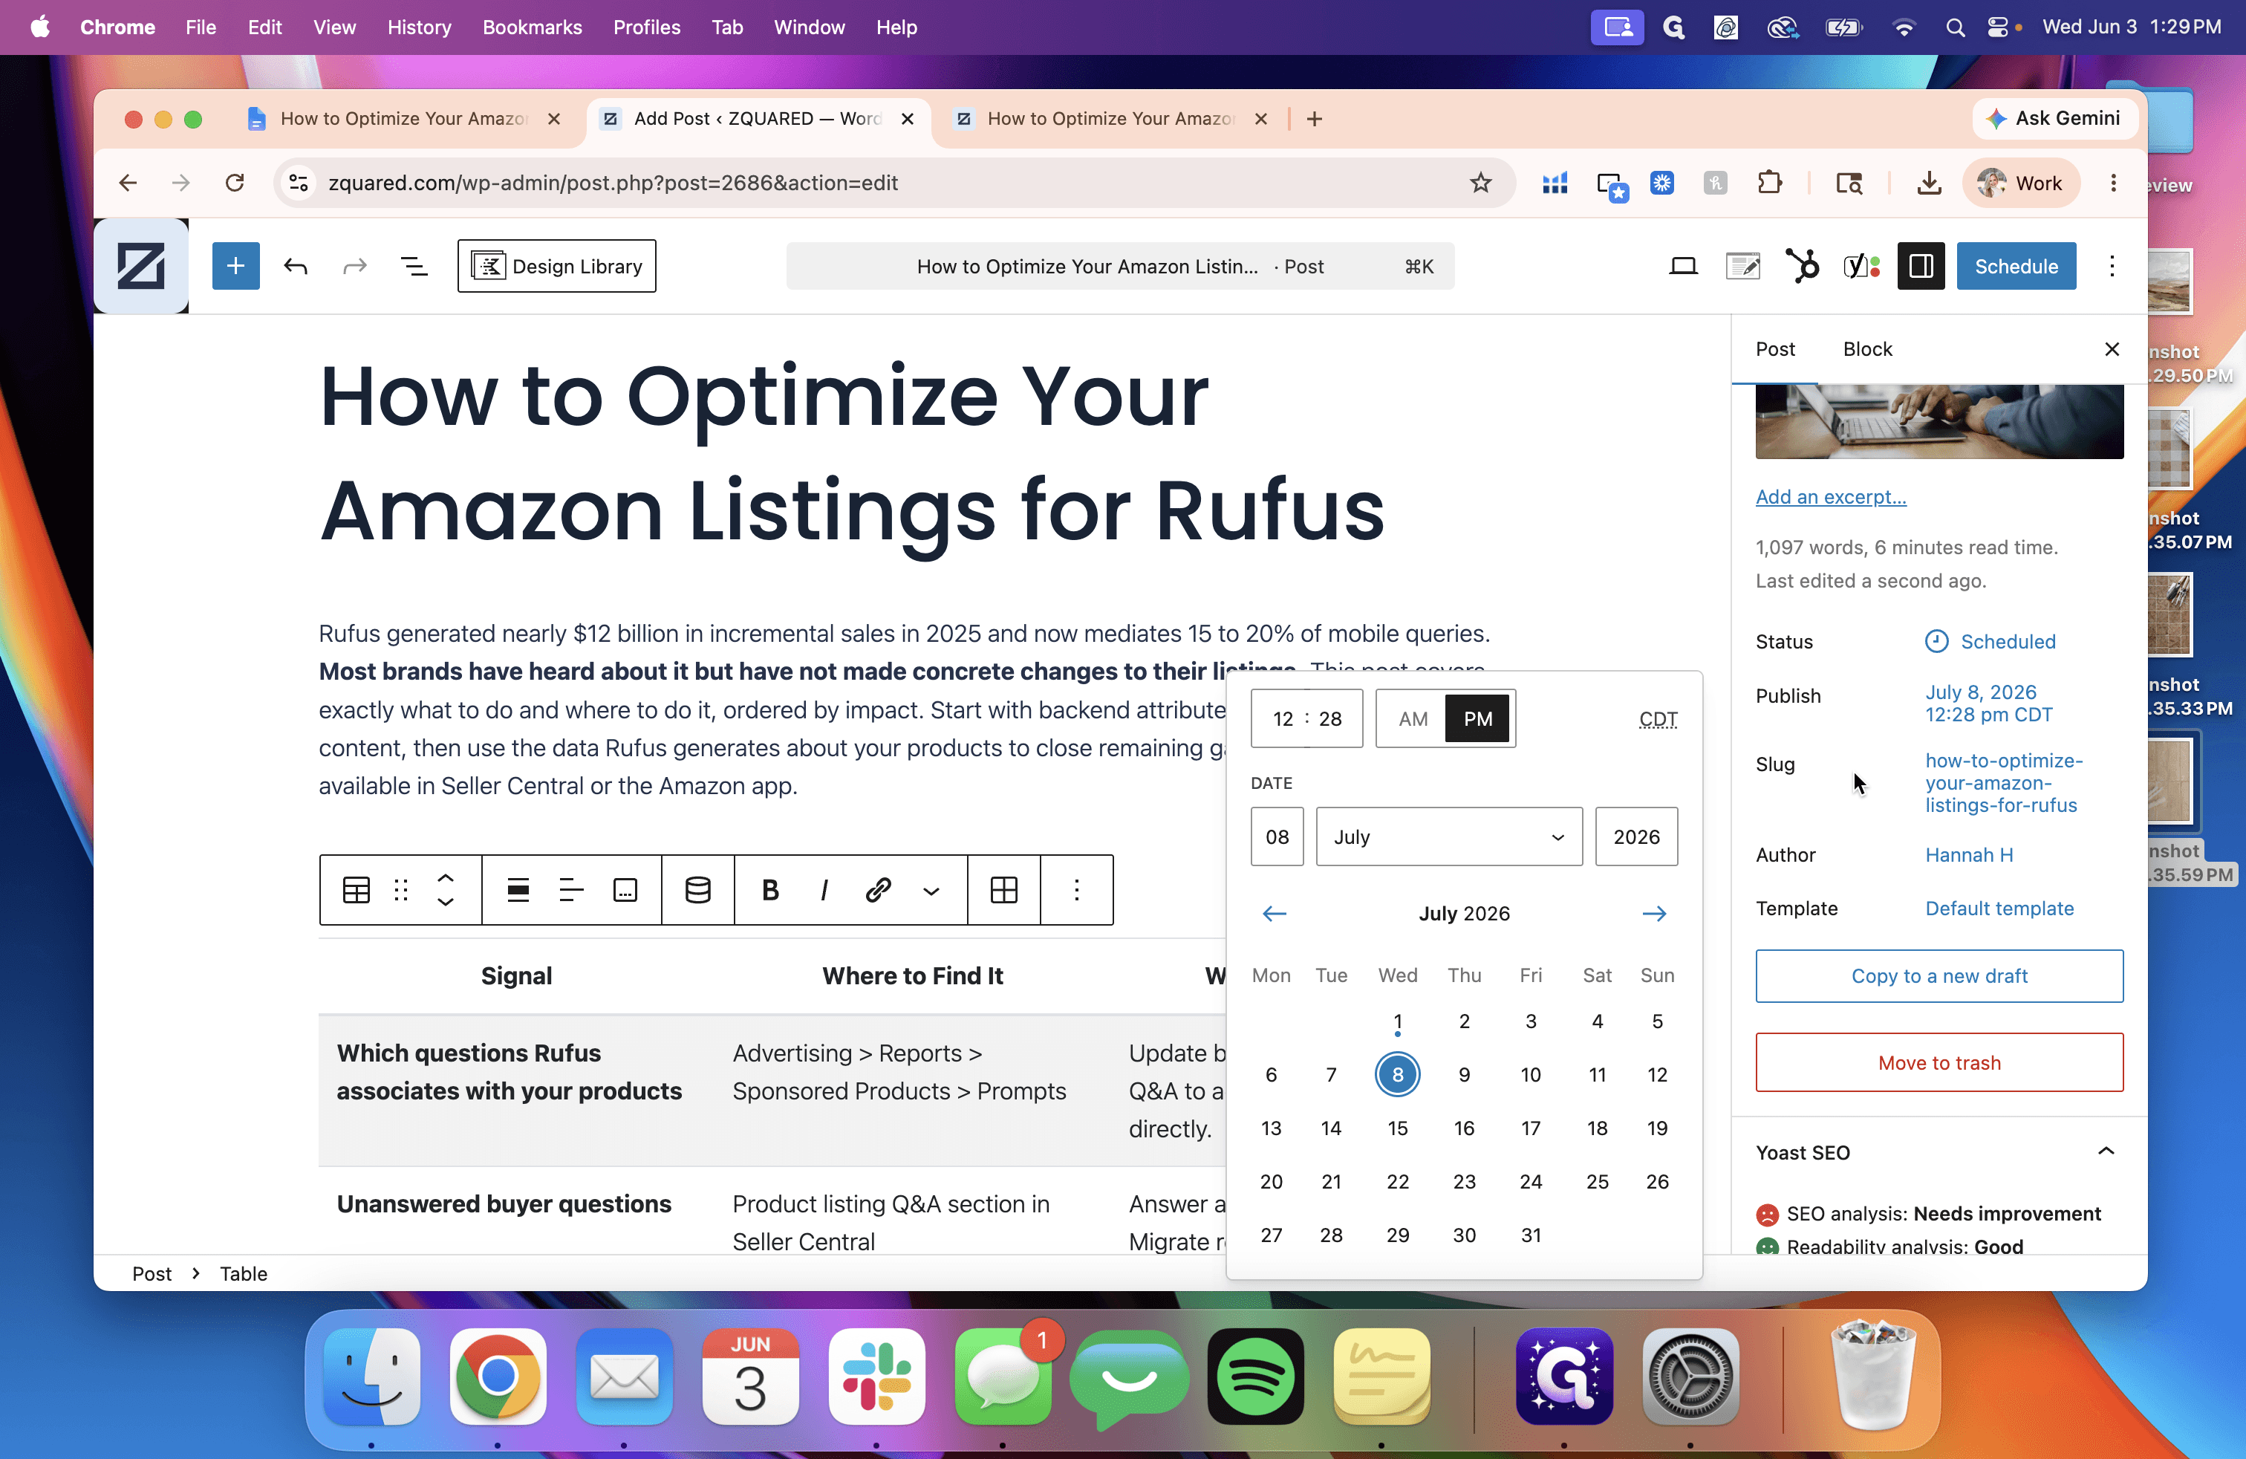
Task: Collapse the Yoast SEO panel
Action: point(2106,1152)
